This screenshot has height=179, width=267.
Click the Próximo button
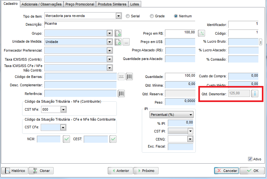point(146,171)
